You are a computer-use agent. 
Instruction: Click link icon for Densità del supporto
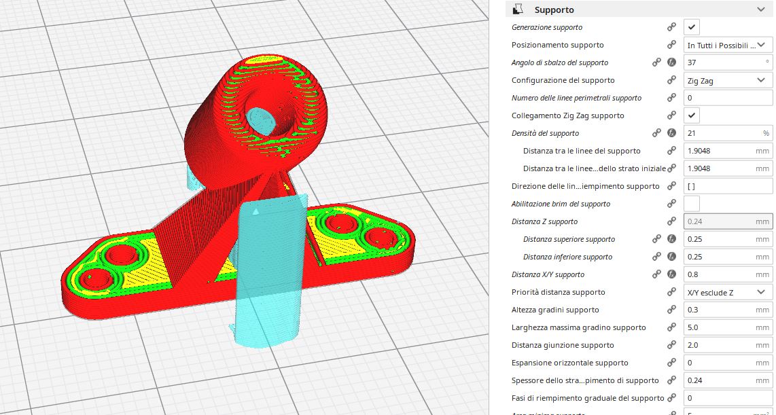click(x=656, y=133)
